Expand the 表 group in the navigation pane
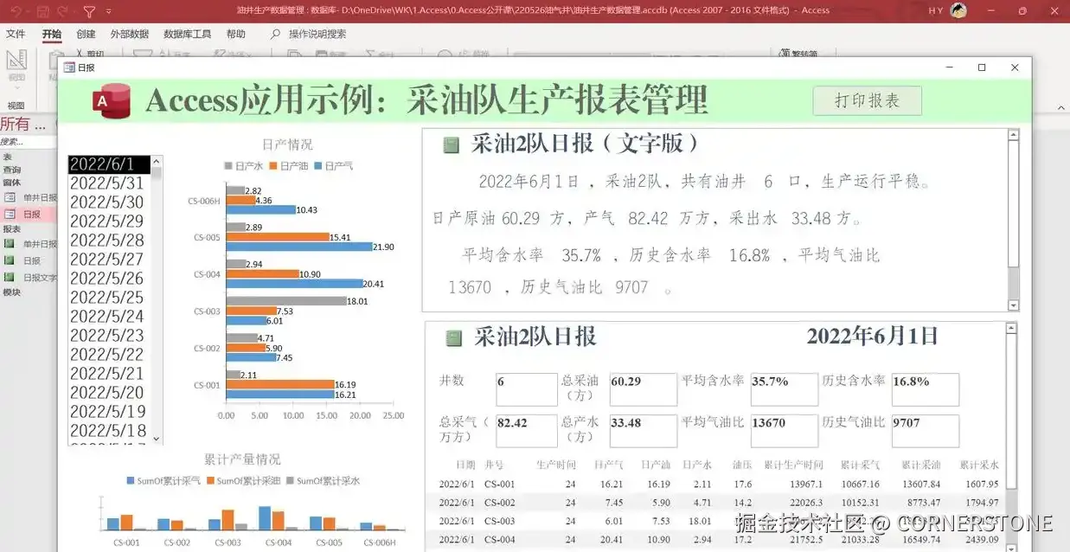Image resolution: width=1070 pixels, height=552 pixels. click(8, 157)
